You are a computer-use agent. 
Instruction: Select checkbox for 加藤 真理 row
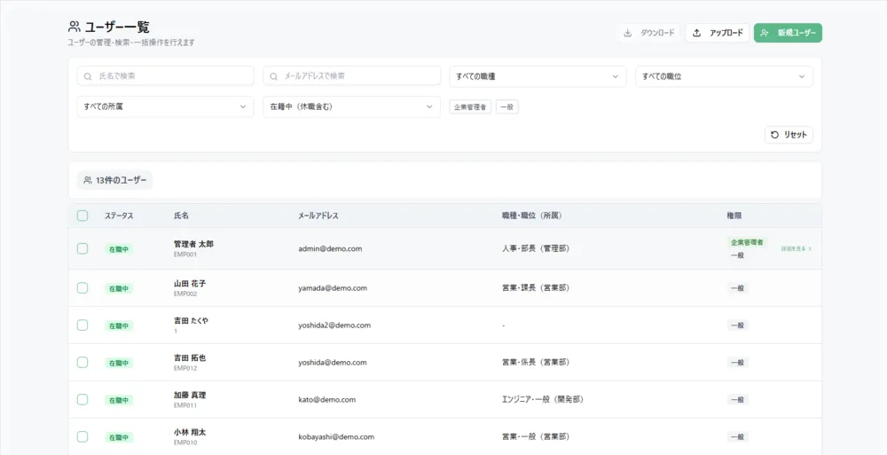82,399
